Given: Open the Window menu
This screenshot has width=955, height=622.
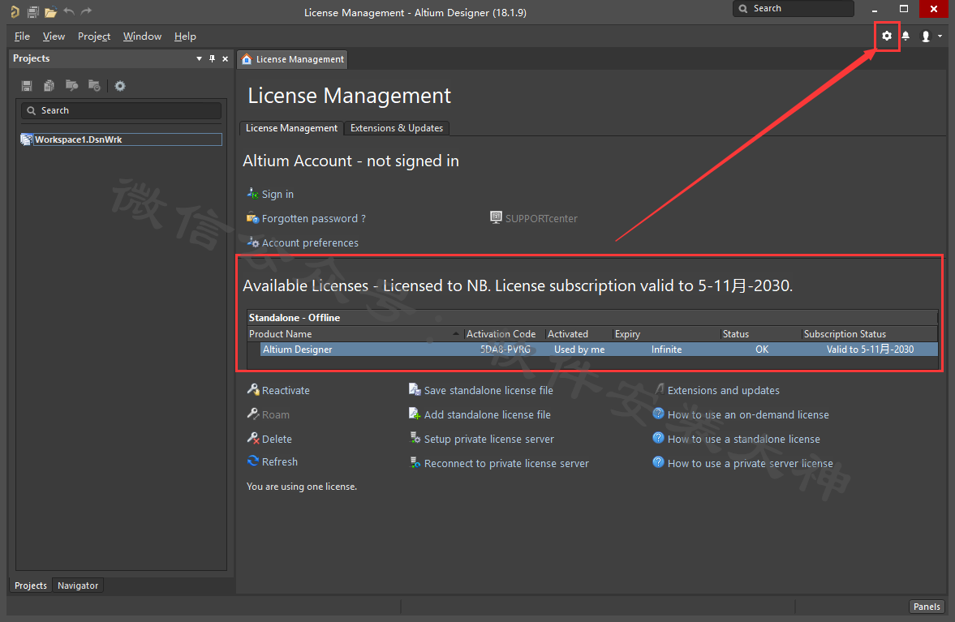Looking at the screenshot, I should click(x=142, y=36).
